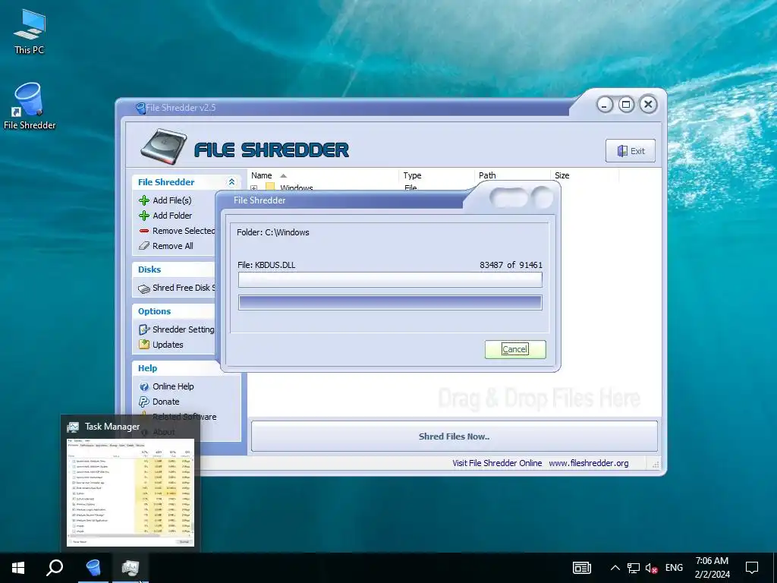Click the 83487 of 91461 counter

coord(511,265)
